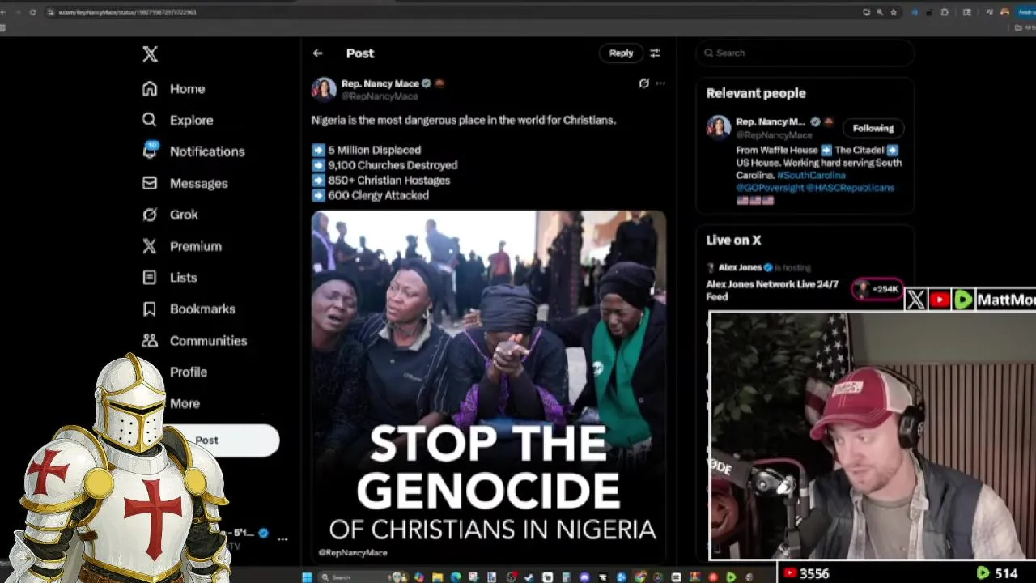Select the Profile menu item

tap(189, 372)
